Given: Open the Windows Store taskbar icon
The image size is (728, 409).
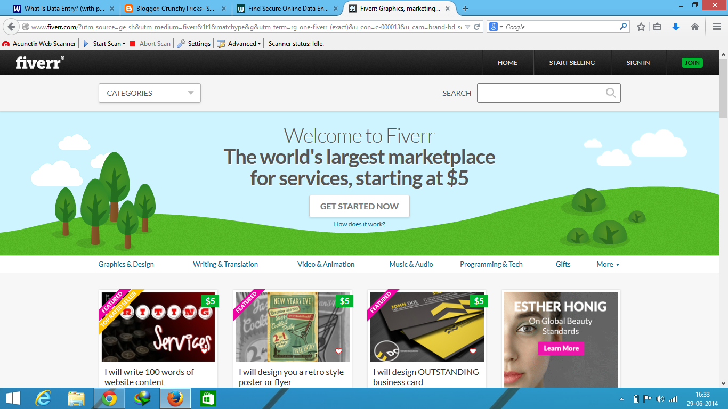Looking at the screenshot, I should tap(208, 398).
